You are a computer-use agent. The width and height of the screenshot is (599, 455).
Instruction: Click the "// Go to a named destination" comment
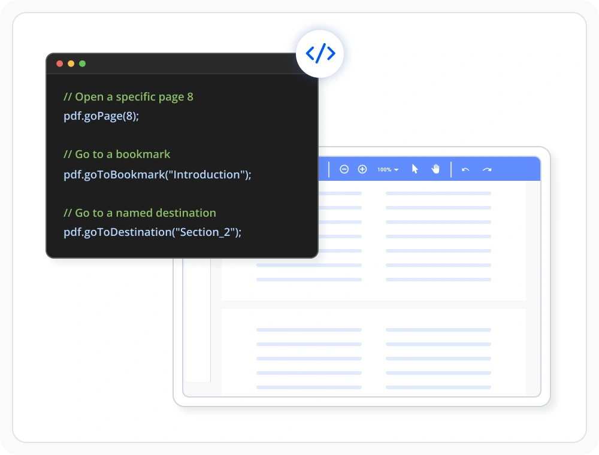[140, 213]
